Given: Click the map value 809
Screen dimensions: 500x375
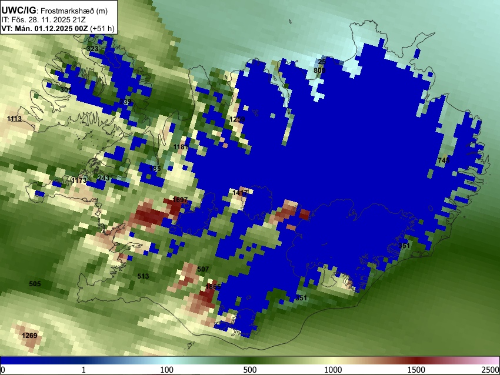Looking at the screenshot, I should (319, 71).
